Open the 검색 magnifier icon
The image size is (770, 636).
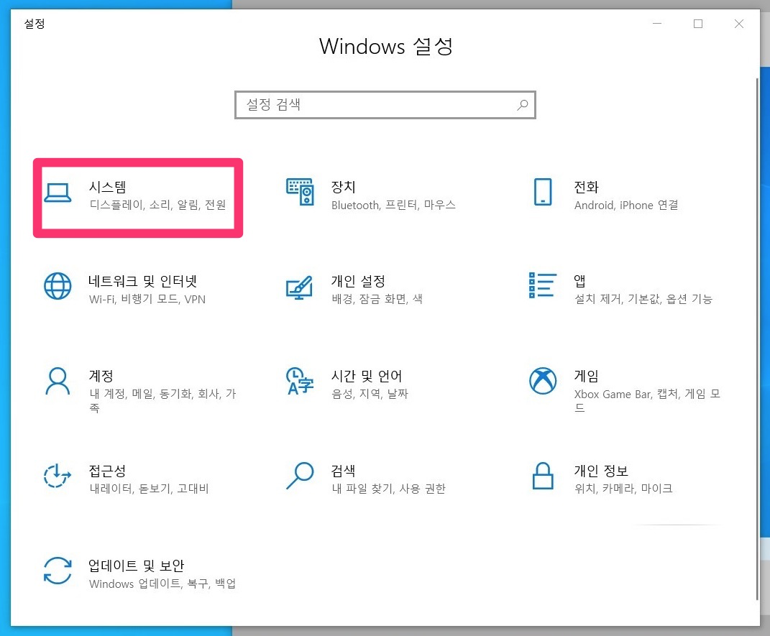coord(300,476)
